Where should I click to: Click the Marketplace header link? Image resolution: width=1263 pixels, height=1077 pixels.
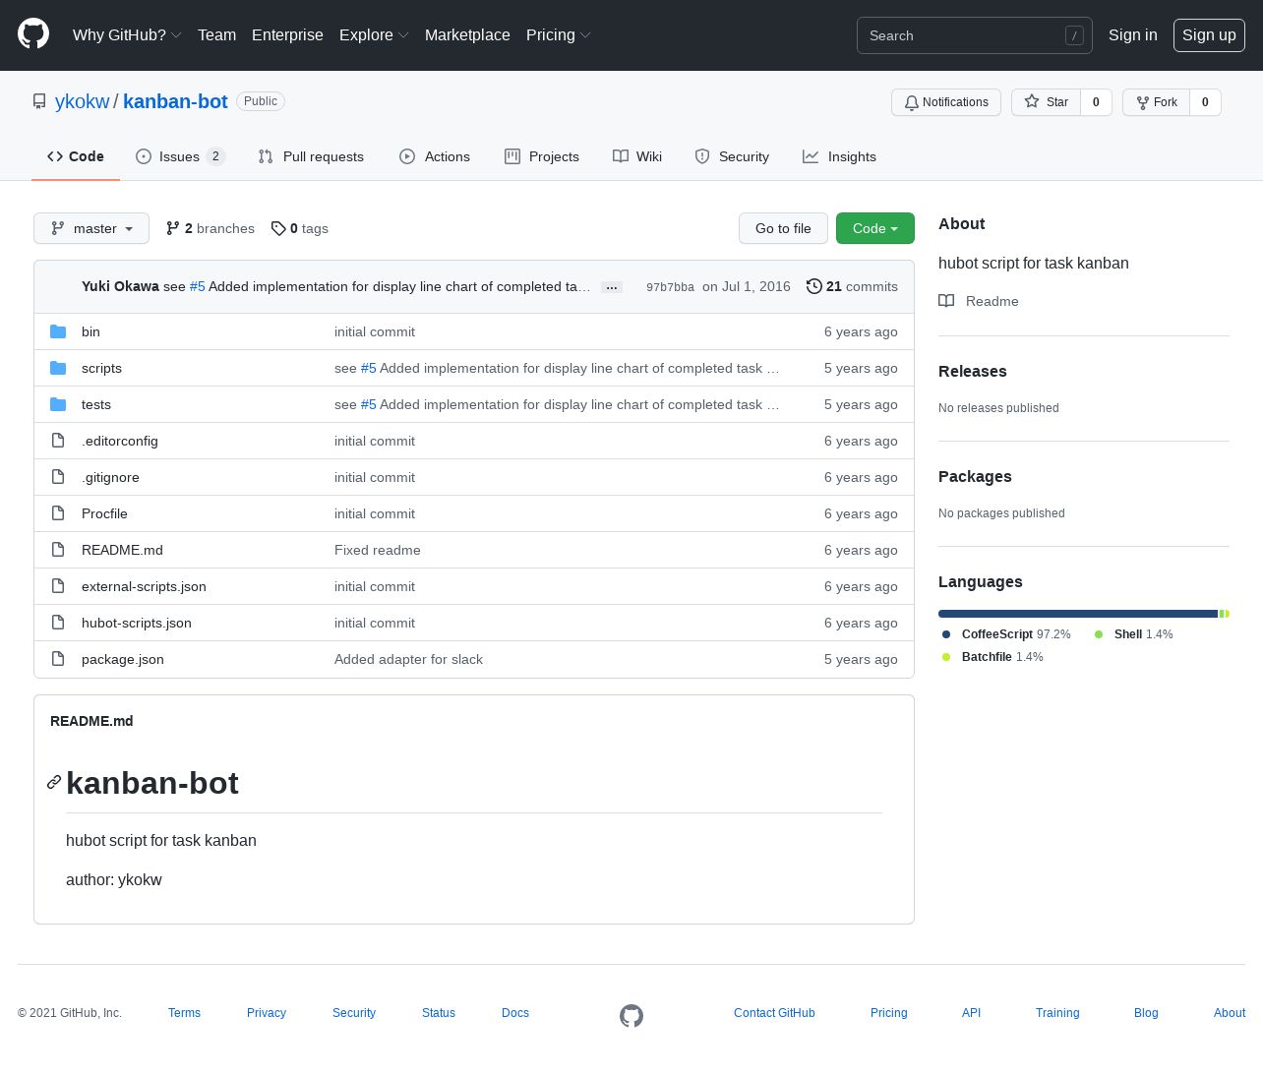coord(467,35)
